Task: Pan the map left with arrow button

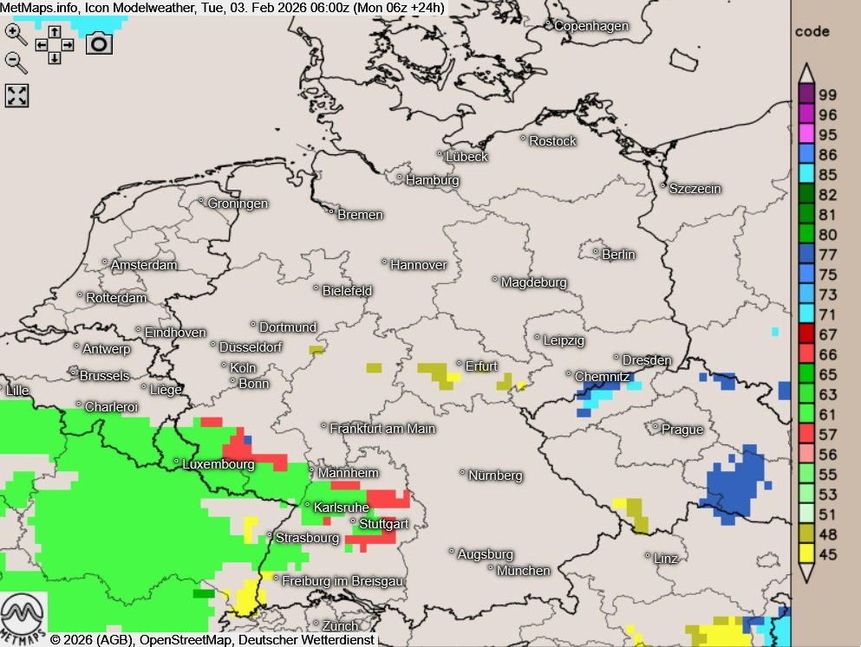Action: (42, 44)
